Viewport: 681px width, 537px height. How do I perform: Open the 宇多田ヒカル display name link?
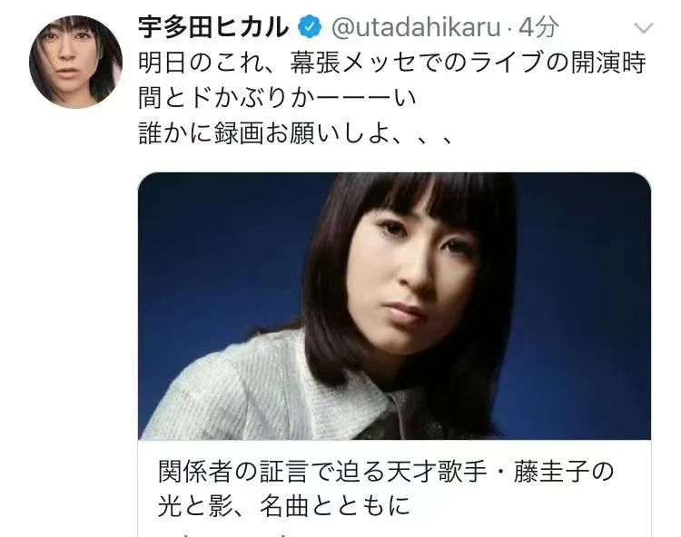(213, 27)
